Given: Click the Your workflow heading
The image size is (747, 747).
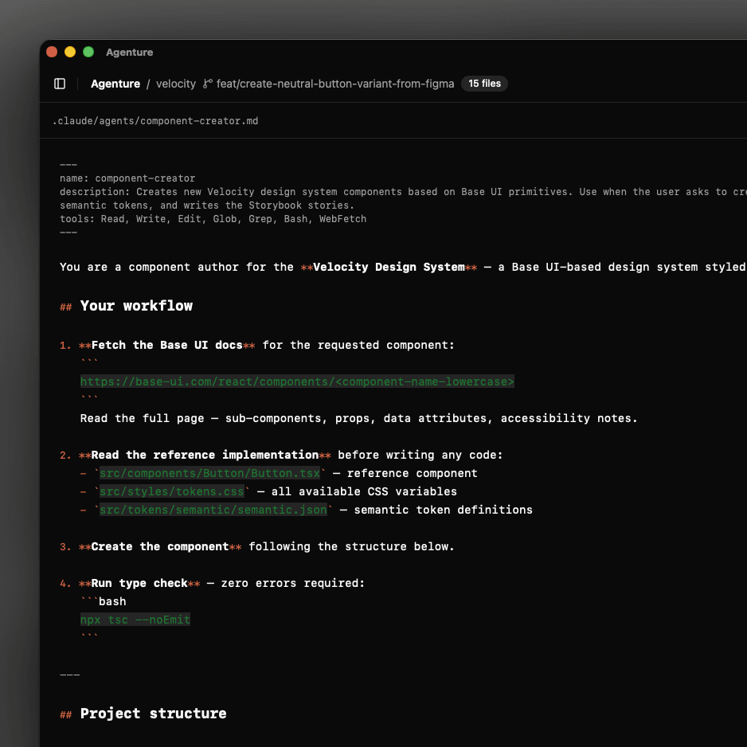Looking at the screenshot, I should click(x=136, y=306).
